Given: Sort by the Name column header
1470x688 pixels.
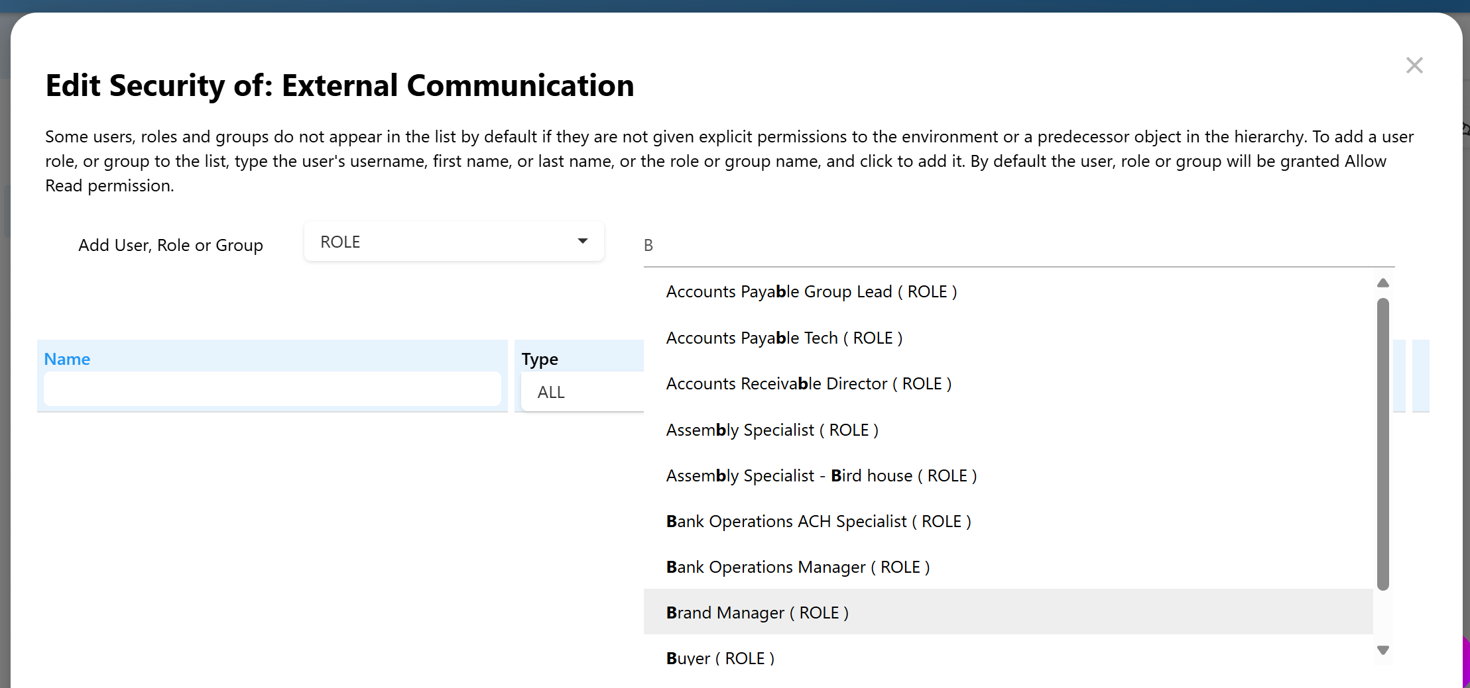Looking at the screenshot, I should tap(67, 359).
